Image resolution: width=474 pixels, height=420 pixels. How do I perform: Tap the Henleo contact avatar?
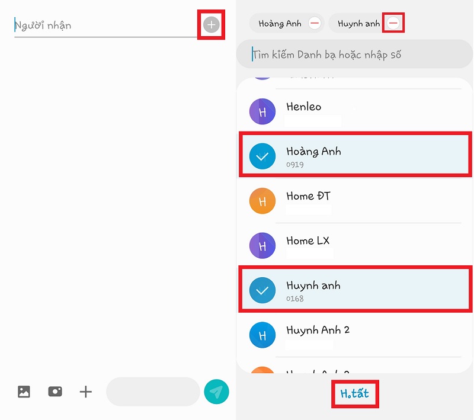[x=262, y=111]
